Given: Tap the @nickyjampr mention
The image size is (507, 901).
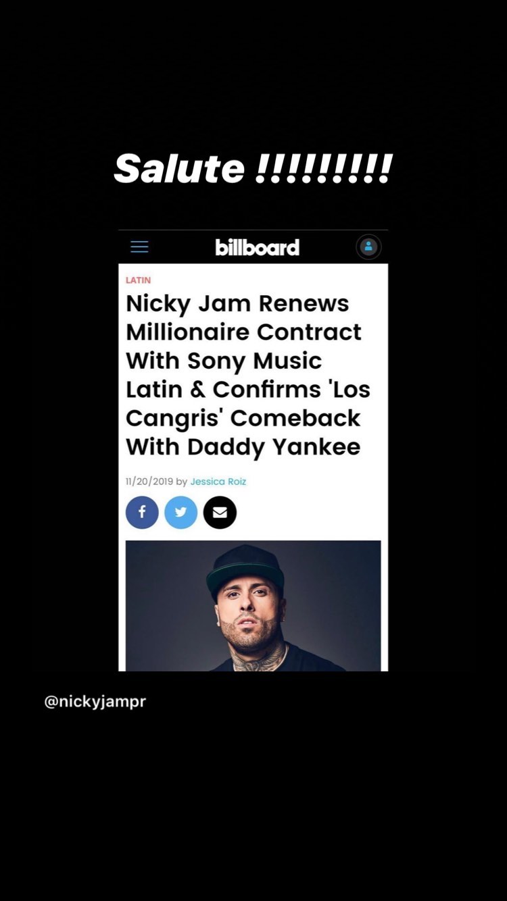Looking at the screenshot, I should click(95, 701).
